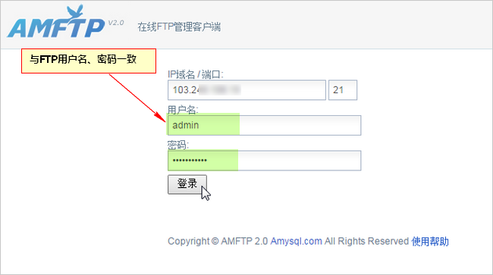Click the IP域名 / 端口 label
Screen dimensions: 493x275
point(195,74)
